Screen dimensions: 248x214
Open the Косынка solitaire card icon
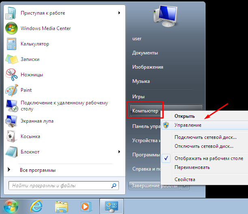pyautogui.click(x=11, y=136)
